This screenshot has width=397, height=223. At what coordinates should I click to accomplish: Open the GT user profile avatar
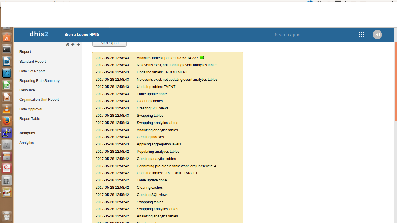click(377, 35)
